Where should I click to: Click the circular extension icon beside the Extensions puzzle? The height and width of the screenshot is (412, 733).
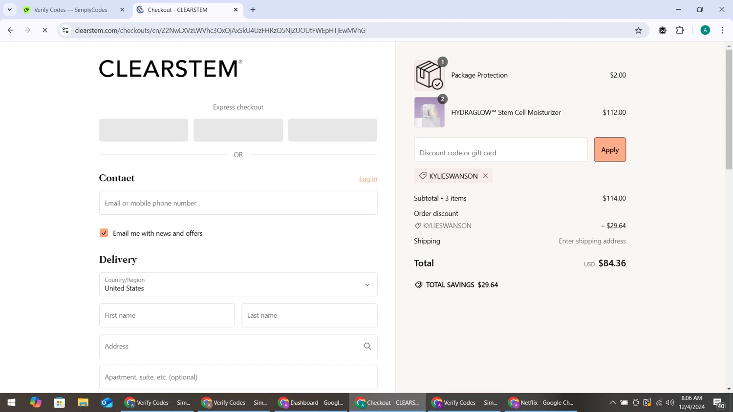(x=663, y=30)
